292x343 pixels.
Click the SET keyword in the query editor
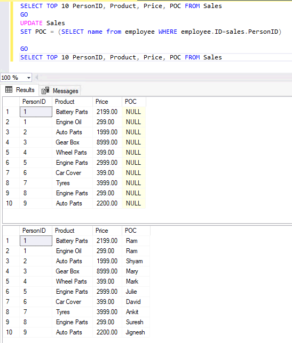(x=26, y=32)
